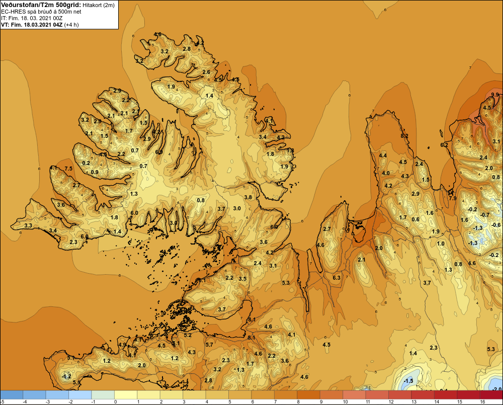Click the legend scale label 0
Image resolution: width=503 pixels, height=405 pixels.
116,402
